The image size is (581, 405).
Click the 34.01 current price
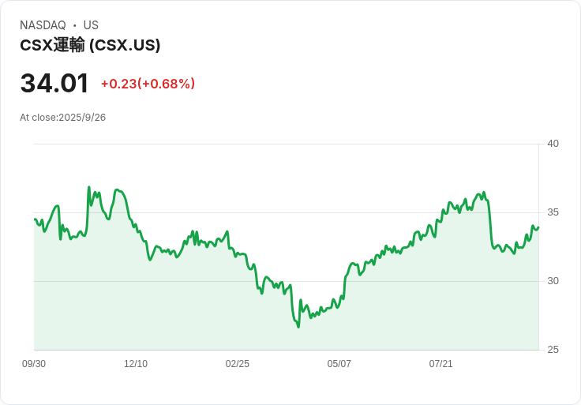click(54, 84)
